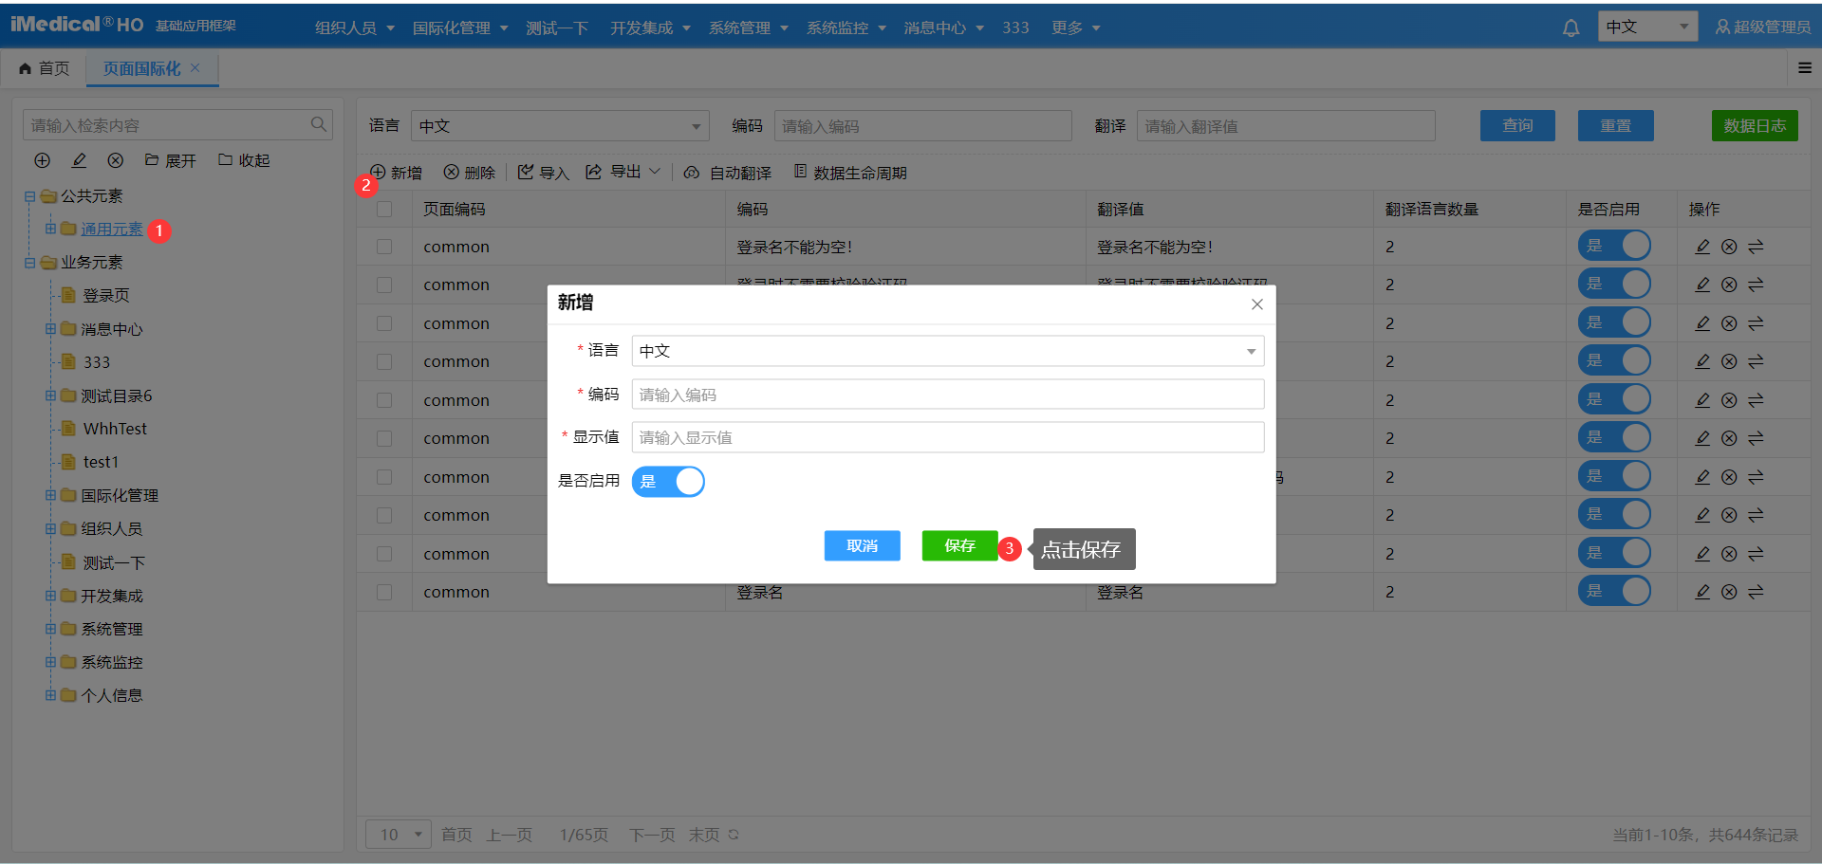Image resolution: width=1822 pixels, height=864 pixels.
Task: Click the 查询 query button
Action: [x=1517, y=125]
